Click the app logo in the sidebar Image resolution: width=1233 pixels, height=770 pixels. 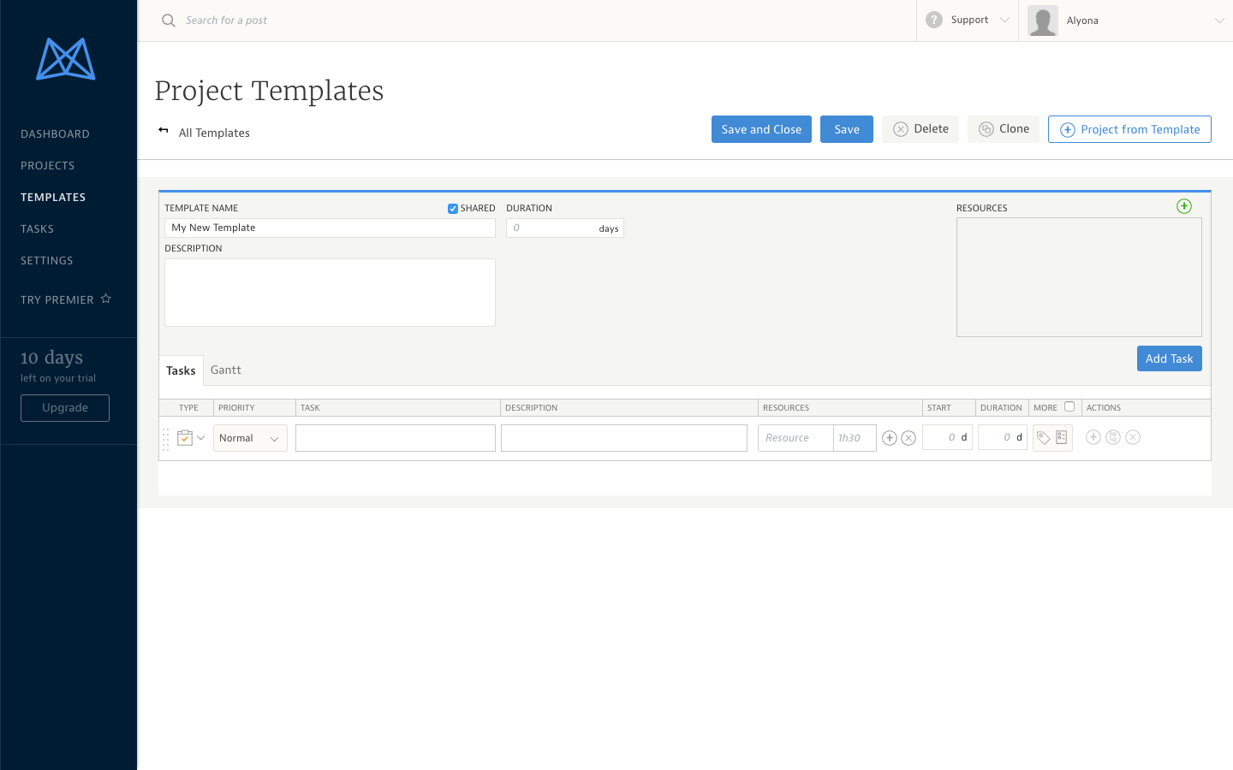(66, 59)
